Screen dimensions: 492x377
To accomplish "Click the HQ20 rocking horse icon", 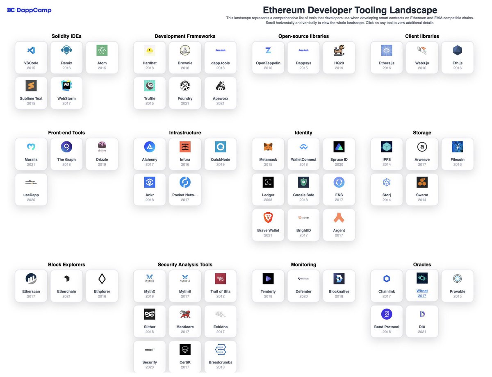I will pos(339,50).
